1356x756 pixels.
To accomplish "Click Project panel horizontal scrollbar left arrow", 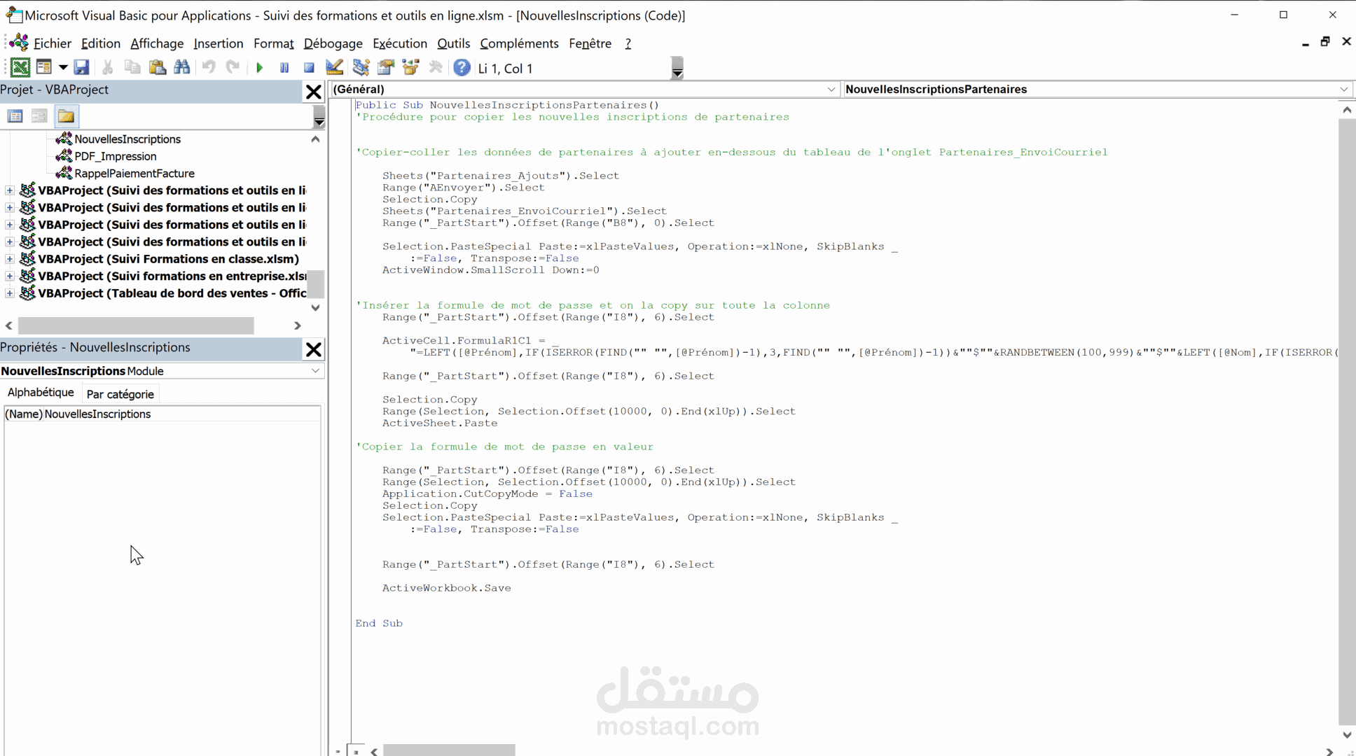I will point(8,325).
